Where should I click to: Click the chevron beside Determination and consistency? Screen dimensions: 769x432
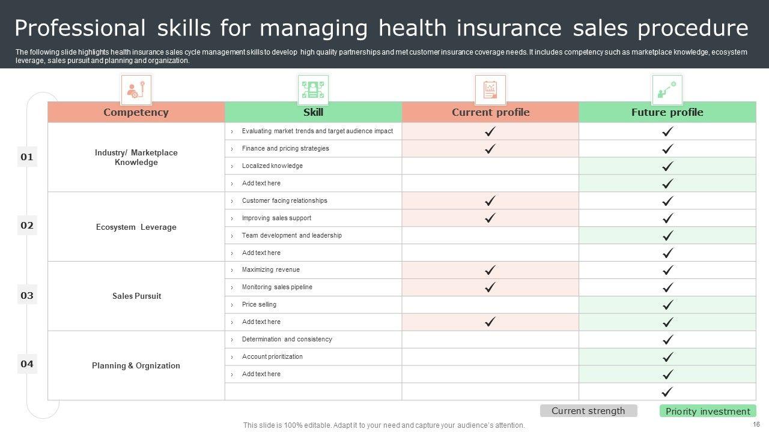click(x=232, y=340)
